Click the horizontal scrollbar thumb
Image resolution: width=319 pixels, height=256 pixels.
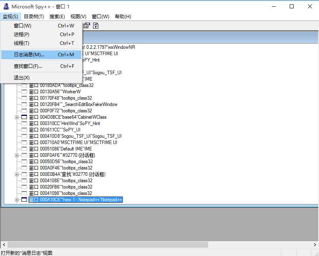pos(108,244)
